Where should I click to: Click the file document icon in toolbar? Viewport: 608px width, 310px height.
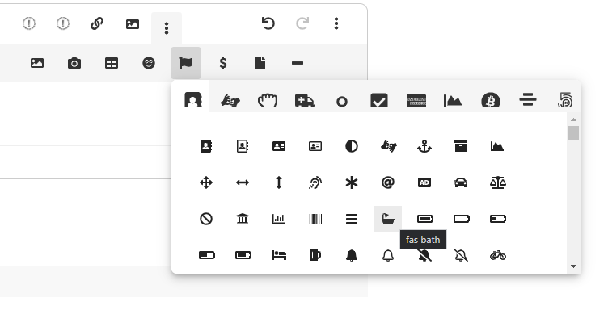tap(260, 63)
